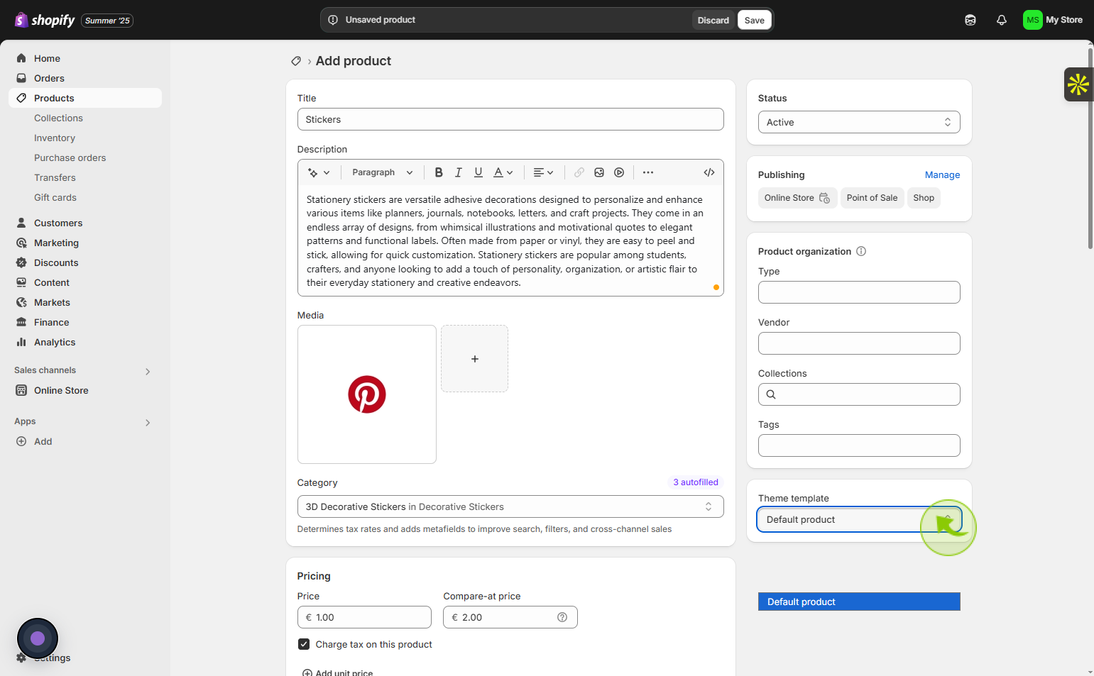Click the insert image icon
1094x676 pixels.
point(599,172)
